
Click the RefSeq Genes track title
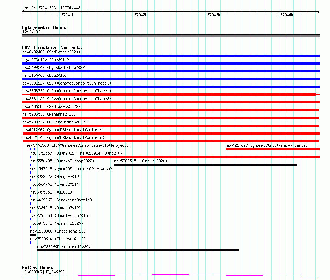(37, 267)
